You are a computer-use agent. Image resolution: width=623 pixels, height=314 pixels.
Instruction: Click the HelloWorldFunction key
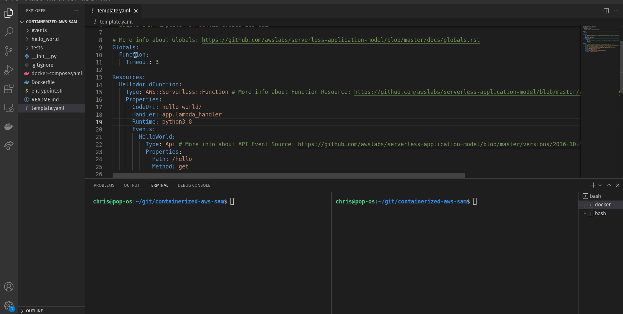[149, 84]
